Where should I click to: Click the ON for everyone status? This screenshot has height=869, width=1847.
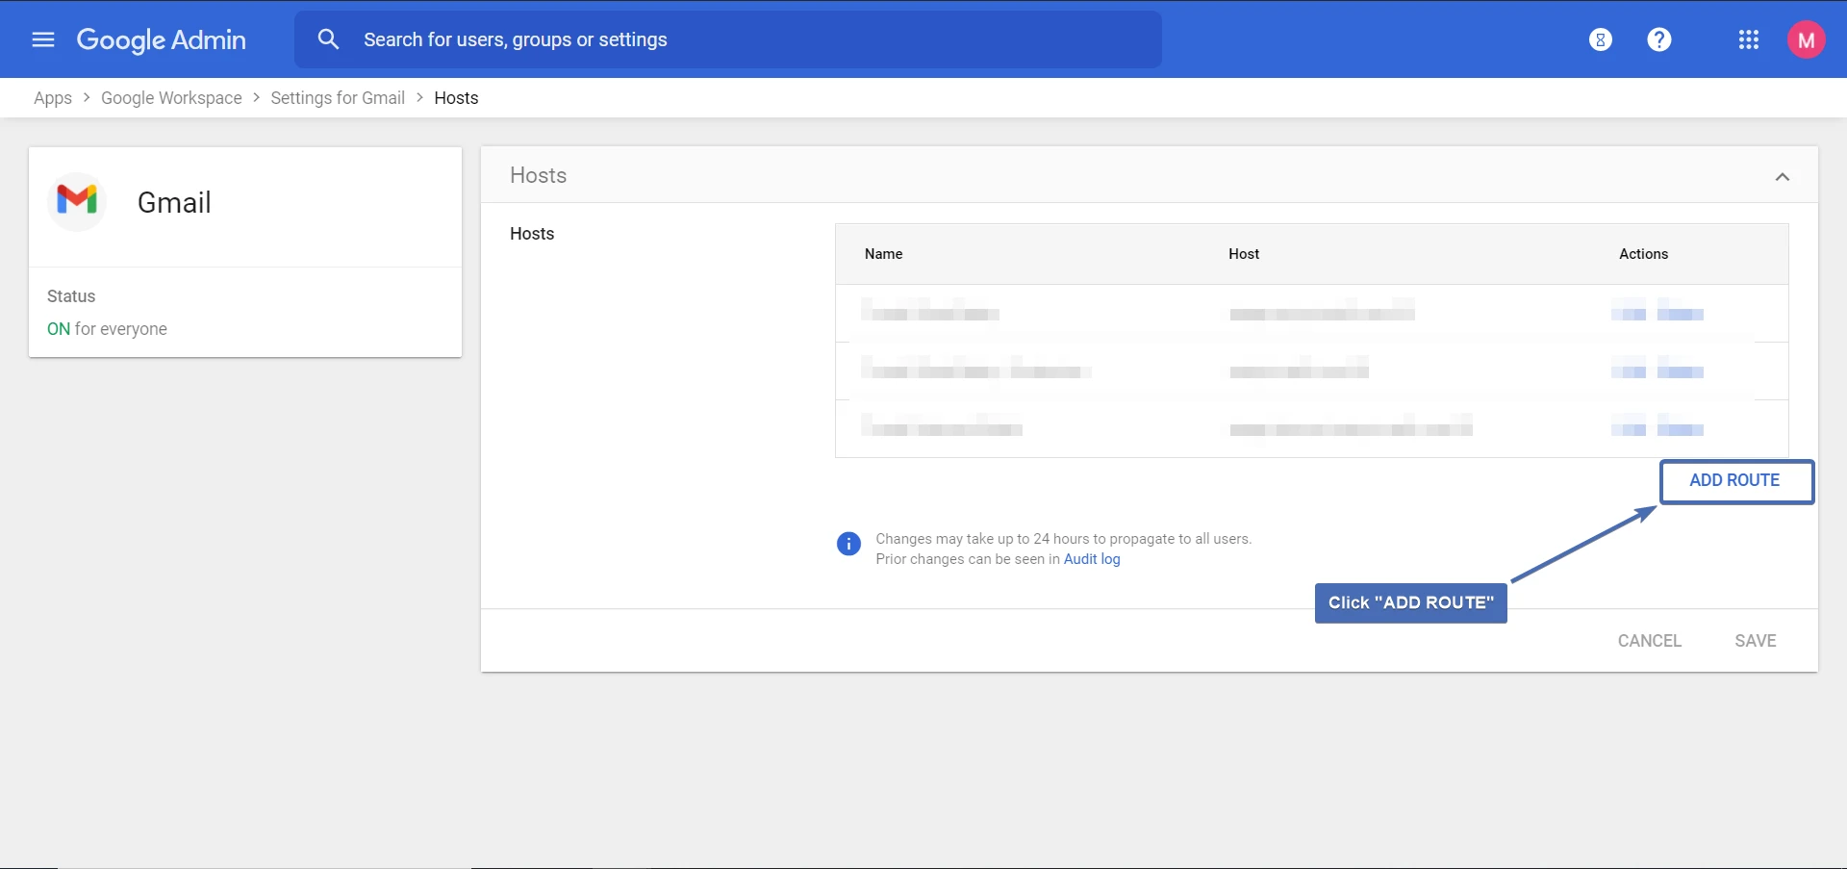(x=107, y=329)
